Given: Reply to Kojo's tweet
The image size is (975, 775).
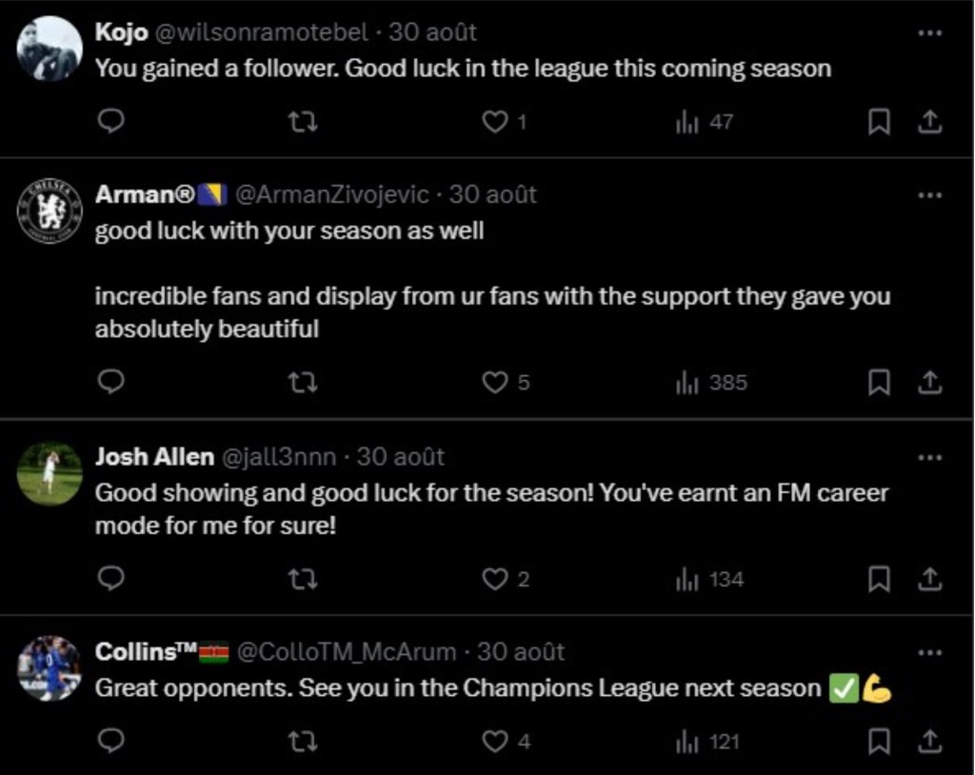Looking at the screenshot, I should pos(111,122).
